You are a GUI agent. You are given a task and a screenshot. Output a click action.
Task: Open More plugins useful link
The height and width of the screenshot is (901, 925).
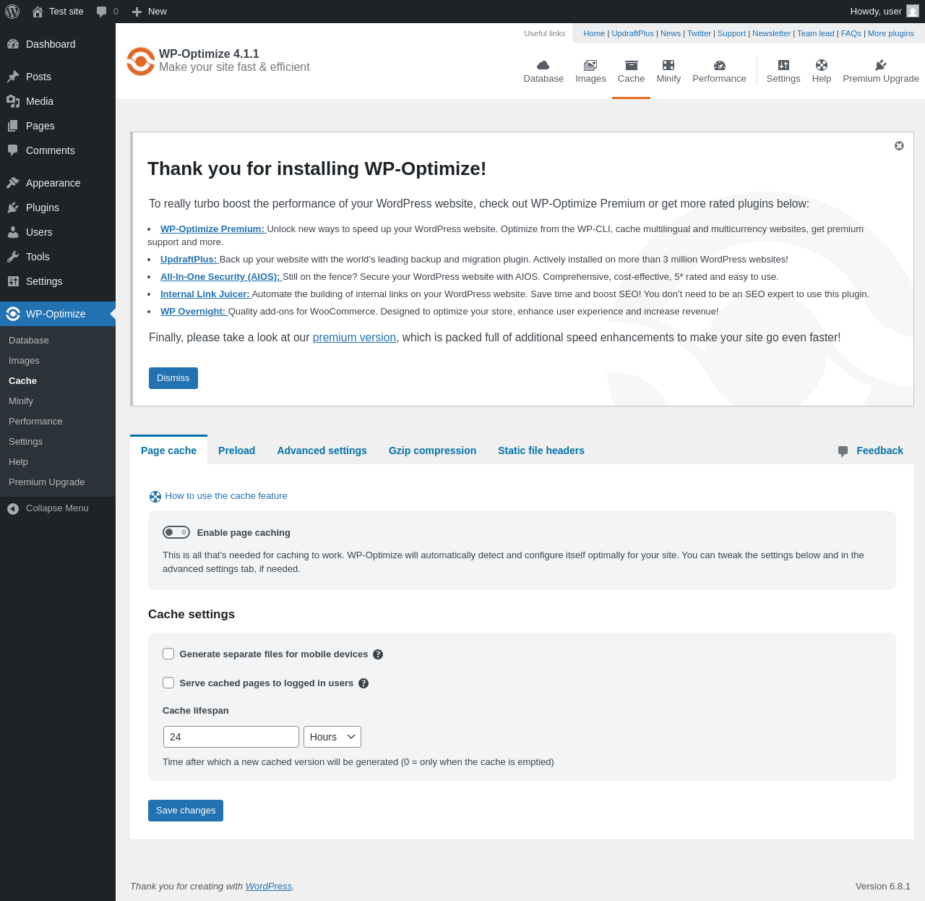(x=891, y=33)
